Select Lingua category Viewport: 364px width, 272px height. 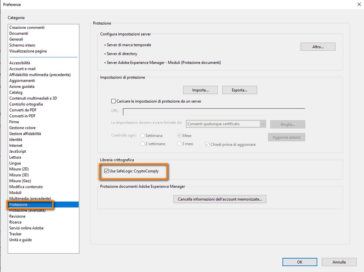[x=15, y=163]
